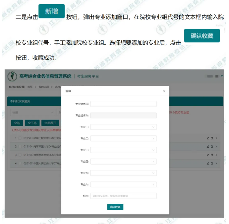The width and height of the screenshot is (229, 224).
Task: Click the 标签 custom tag input field
Action: pyautogui.click(x=123, y=196)
